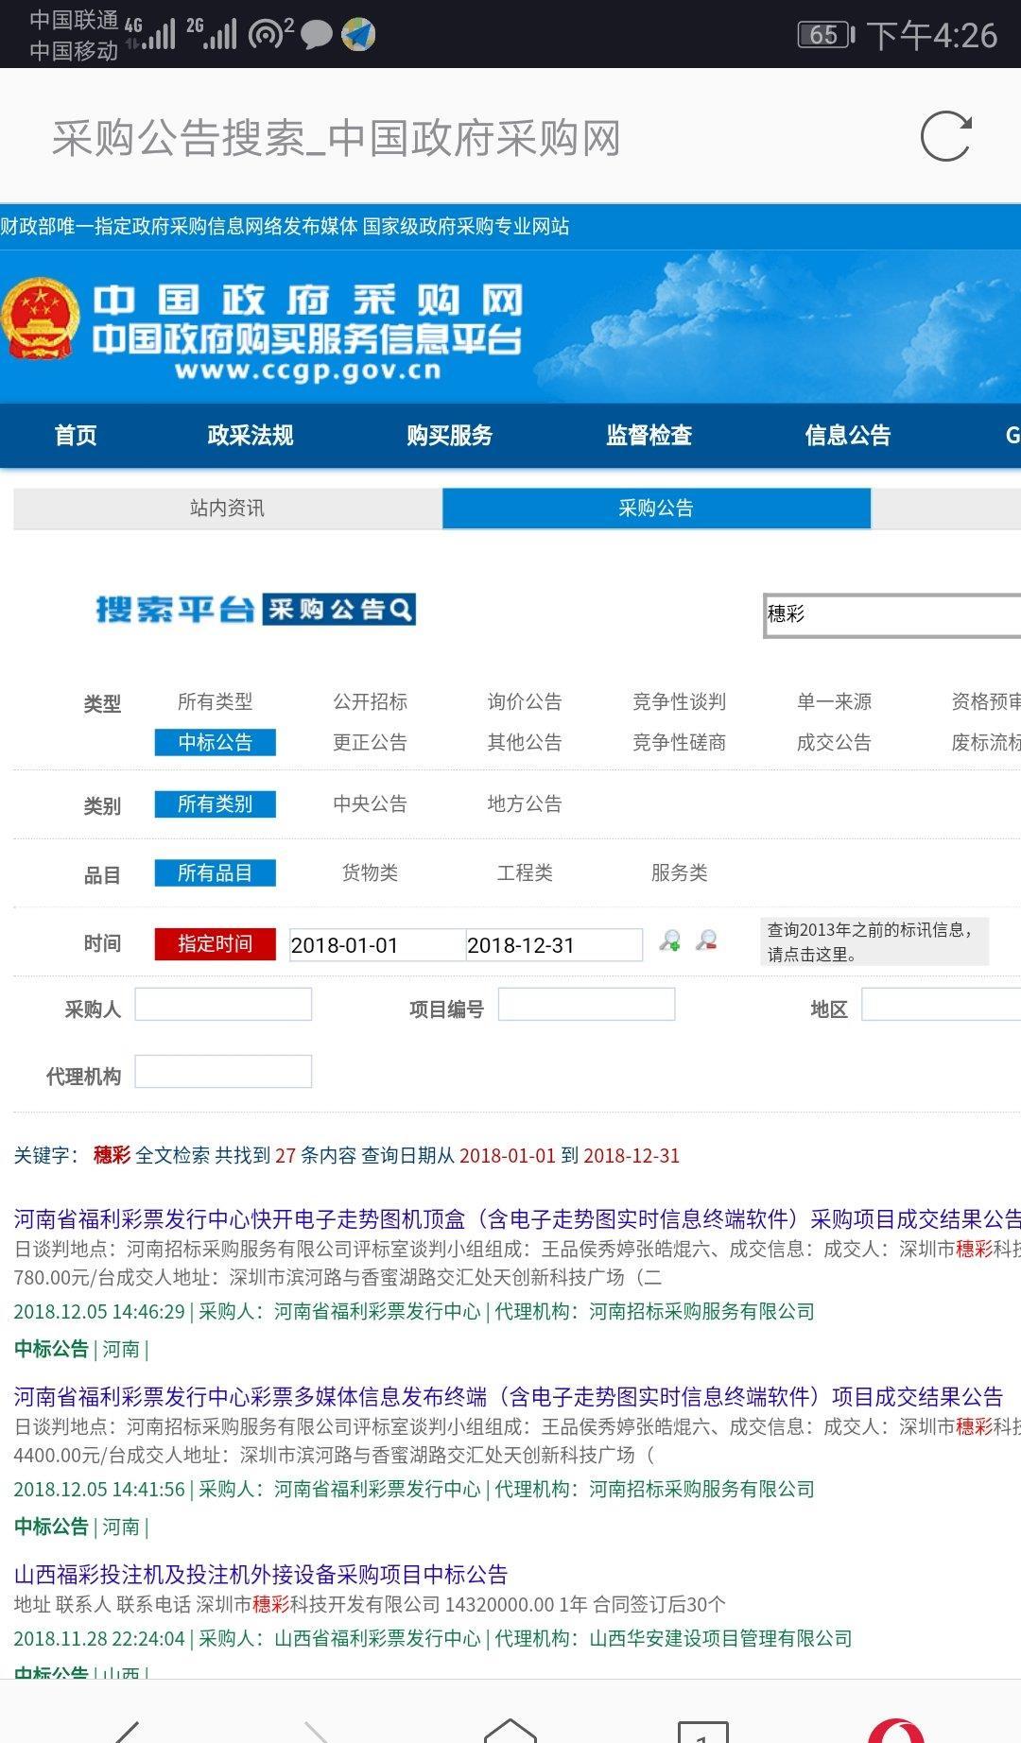Tap the Opera browser icon in the bottom bar
1021x1743 pixels.
click(x=896, y=1730)
